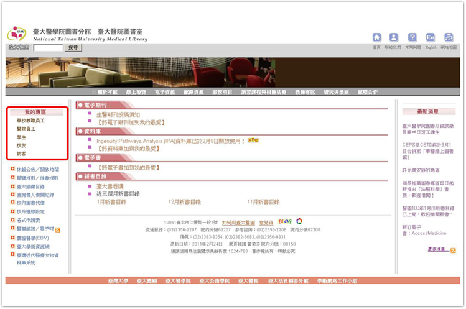466x309 pixels.
Task: Select 學生 under 我的專區
Action: pos(21,137)
